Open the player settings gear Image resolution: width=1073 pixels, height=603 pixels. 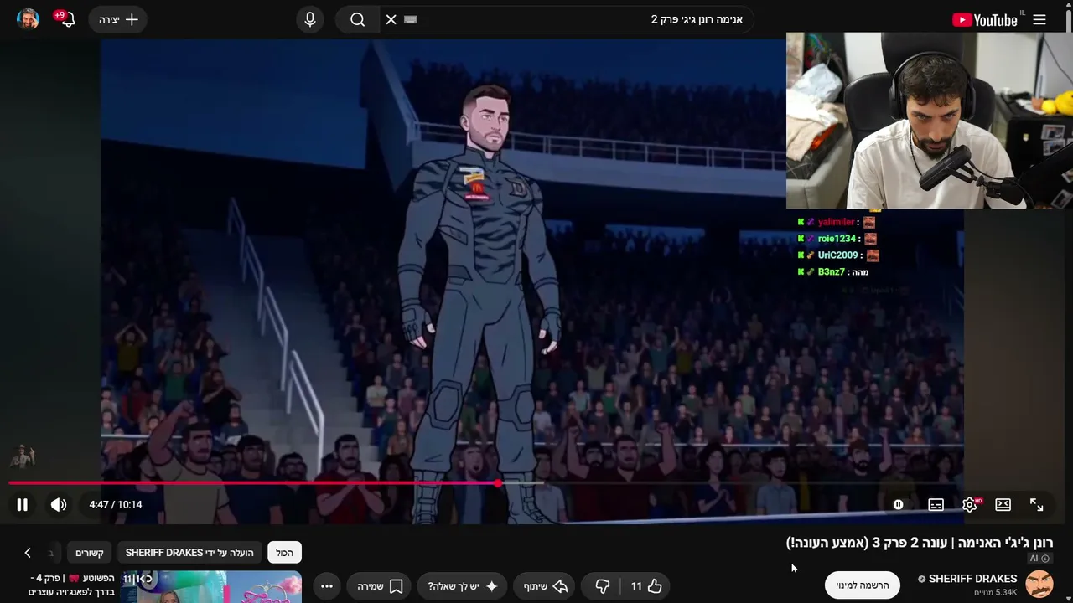(970, 504)
